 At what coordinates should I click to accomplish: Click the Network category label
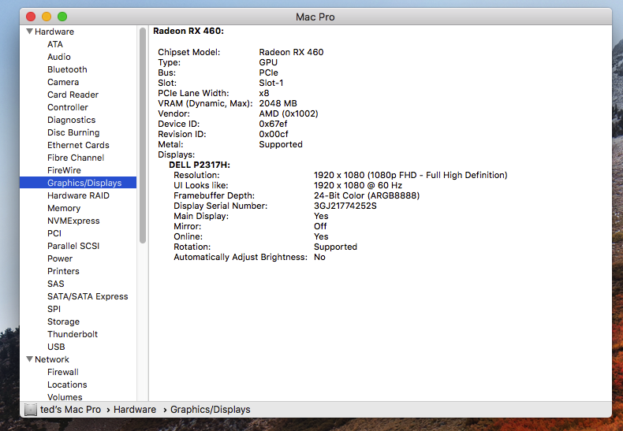(51, 359)
